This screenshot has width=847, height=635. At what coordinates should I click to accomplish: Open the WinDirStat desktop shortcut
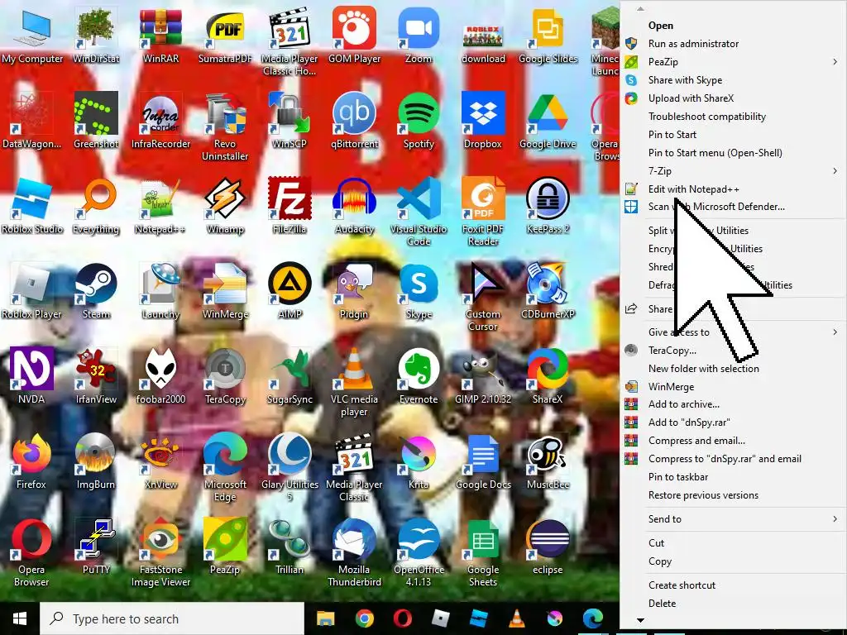[96, 35]
